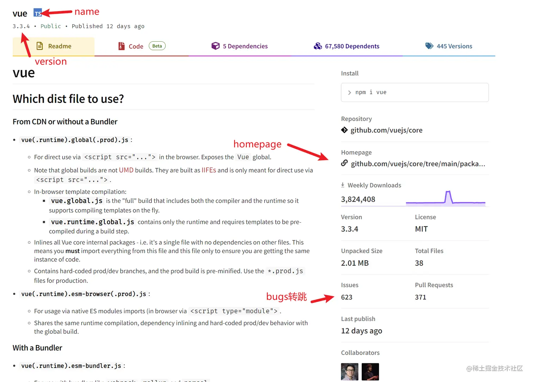Click the *.prod.js code text
This screenshot has width=533, height=382.
[x=285, y=271]
